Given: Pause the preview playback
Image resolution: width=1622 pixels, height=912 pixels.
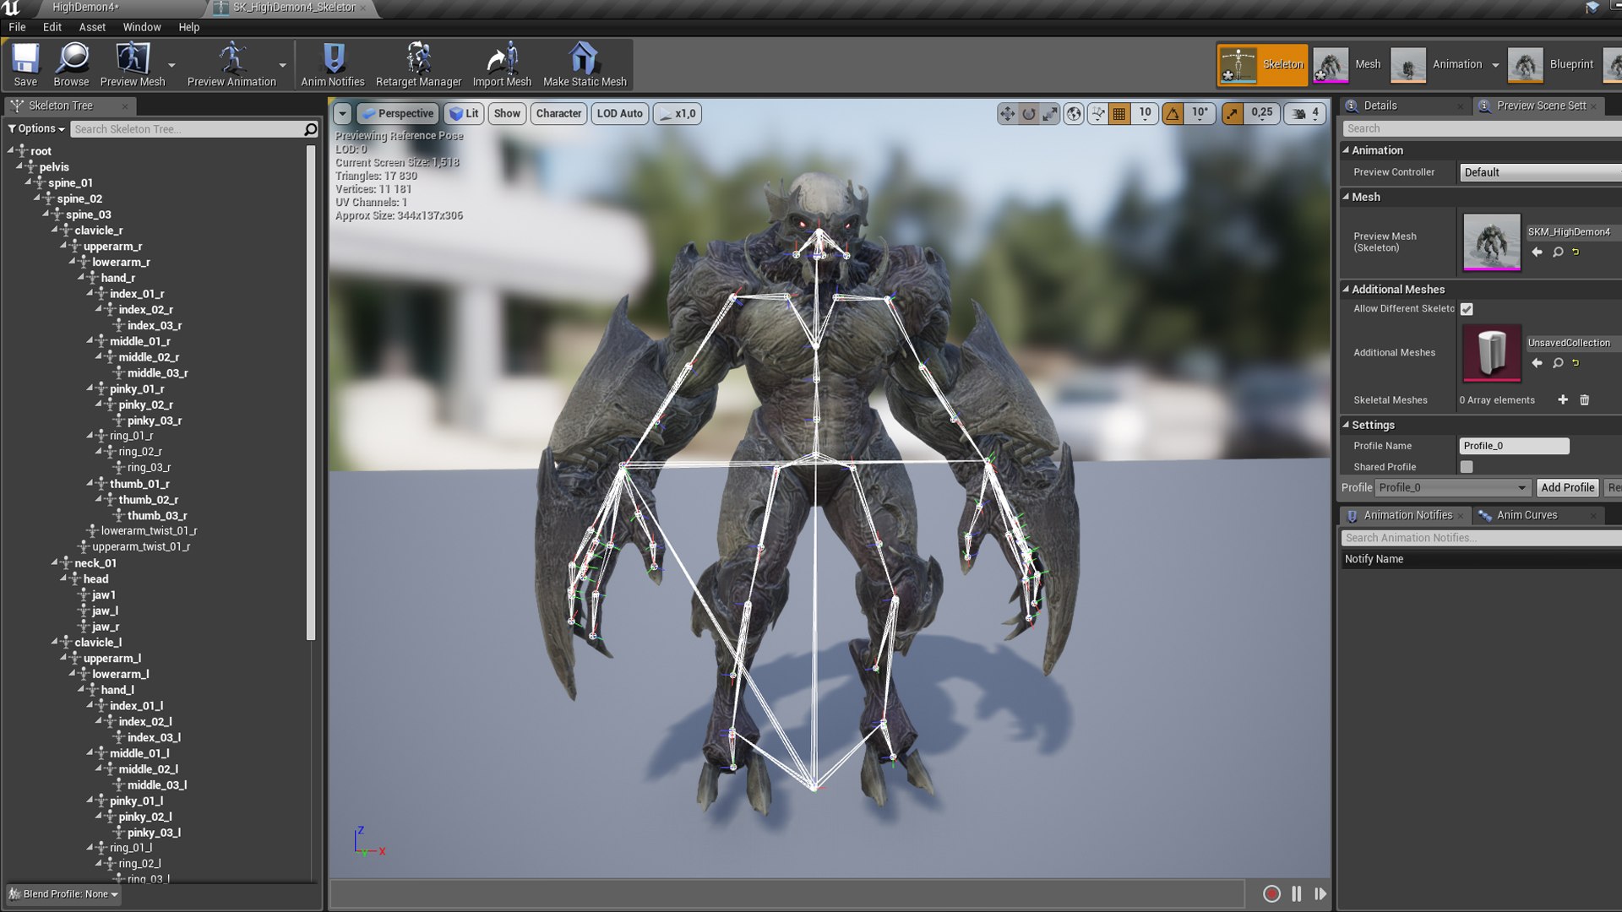Looking at the screenshot, I should click(x=1297, y=893).
